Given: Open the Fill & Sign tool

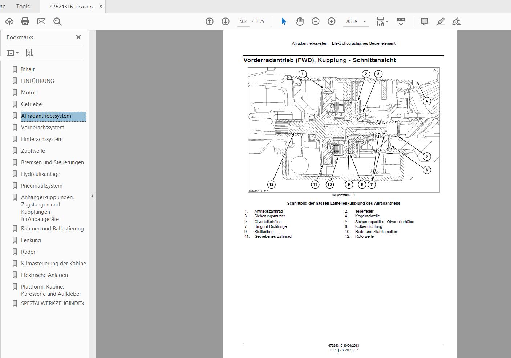Looking at the screenshot, I should coord(457,21).
